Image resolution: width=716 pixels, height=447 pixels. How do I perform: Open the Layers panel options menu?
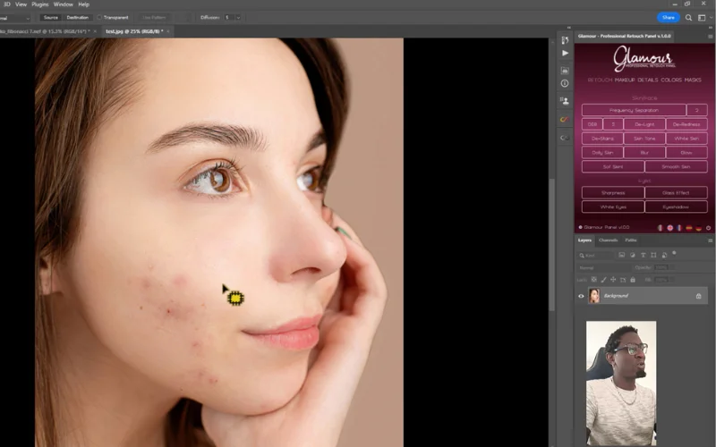(x=710, y=240)
